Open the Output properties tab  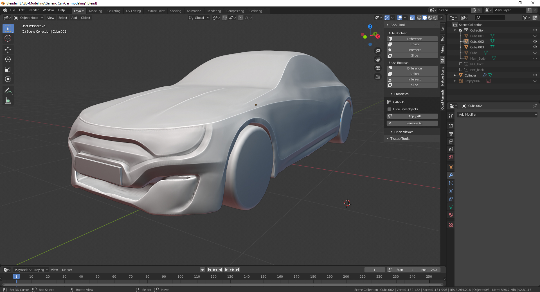click(x=451, y=133)
